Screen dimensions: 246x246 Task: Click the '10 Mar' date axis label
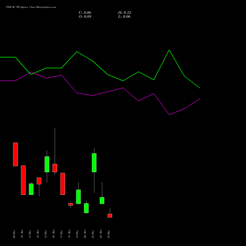click(22, 234)
